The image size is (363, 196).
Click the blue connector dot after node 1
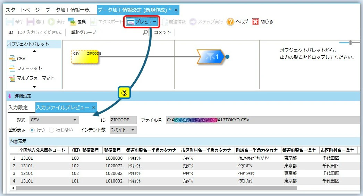point(227,56)
